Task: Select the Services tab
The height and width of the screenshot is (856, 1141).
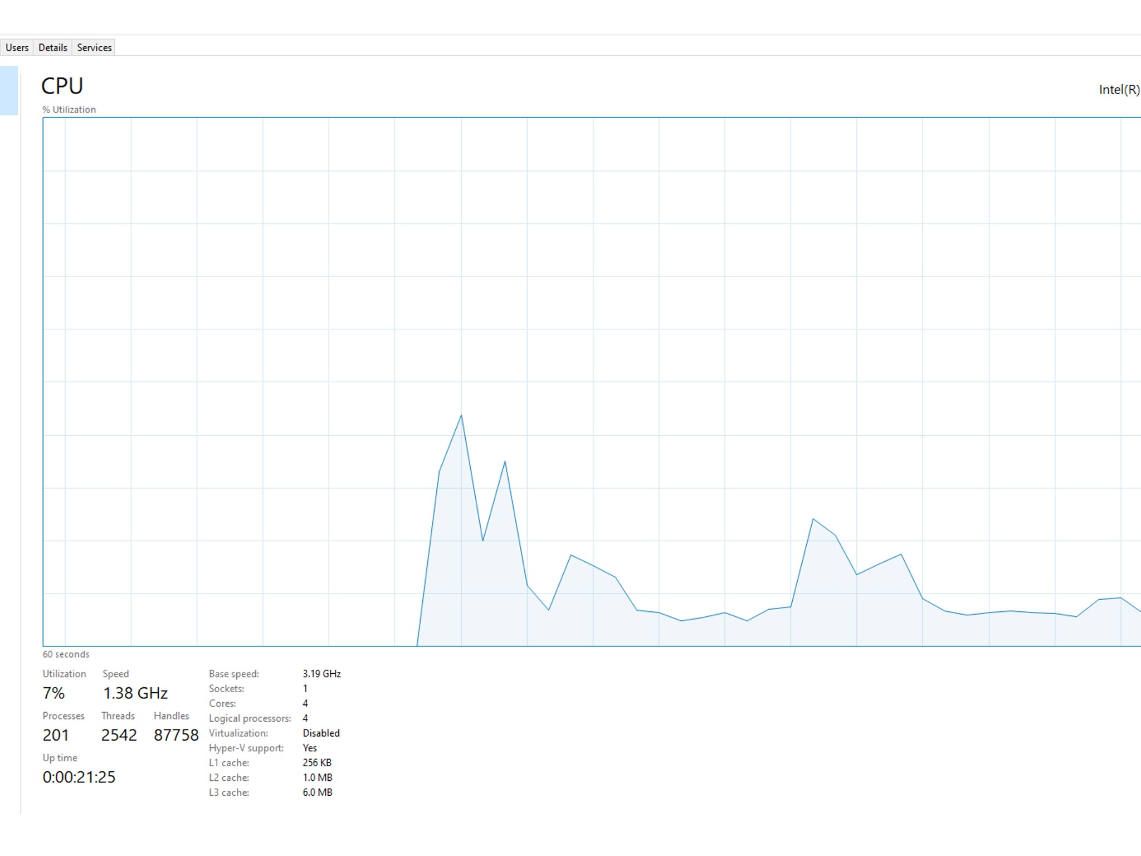Action: click(94, 48)
